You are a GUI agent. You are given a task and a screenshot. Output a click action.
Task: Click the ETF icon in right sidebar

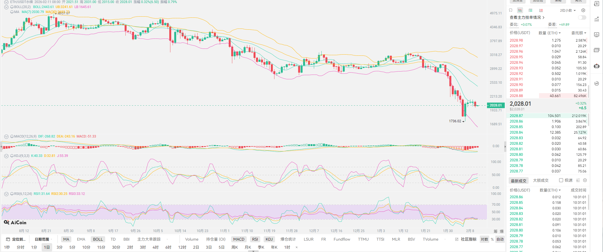596,50
